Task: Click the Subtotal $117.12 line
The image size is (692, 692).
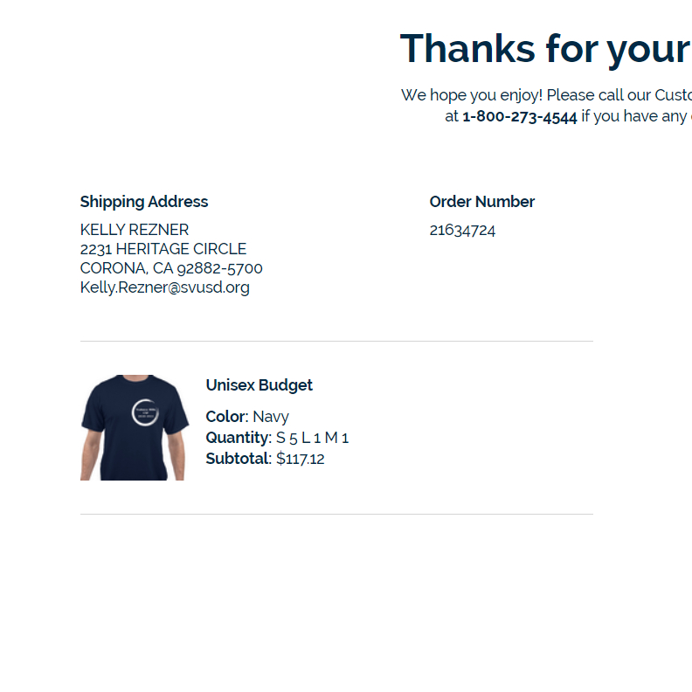Action: click(x=265, y=459)
